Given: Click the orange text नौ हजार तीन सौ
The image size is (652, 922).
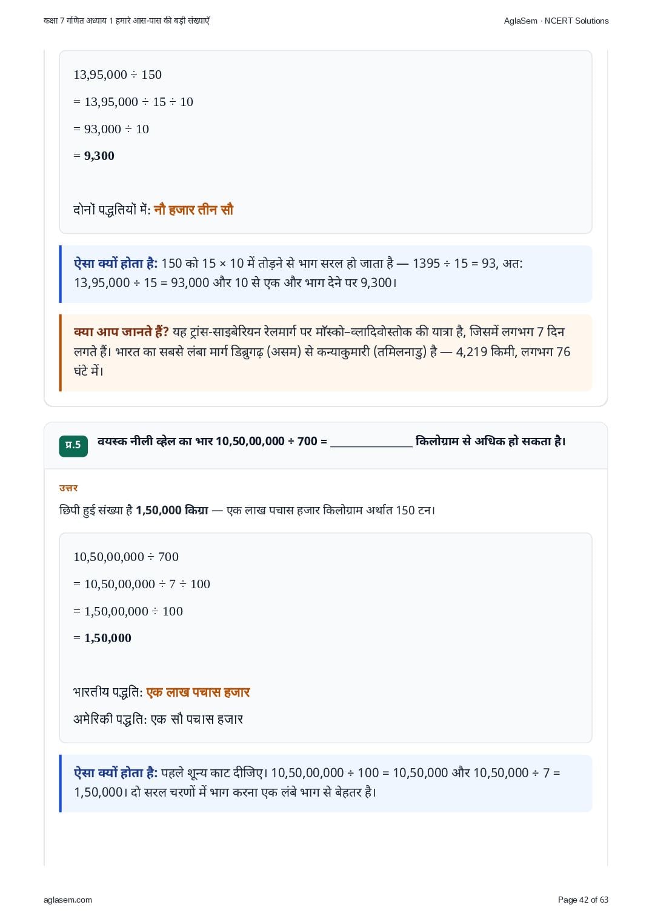Looking at the screenshot, I should (193, 210).
